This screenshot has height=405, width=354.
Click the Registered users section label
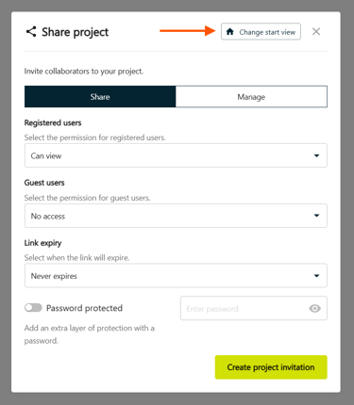point(53,122)
